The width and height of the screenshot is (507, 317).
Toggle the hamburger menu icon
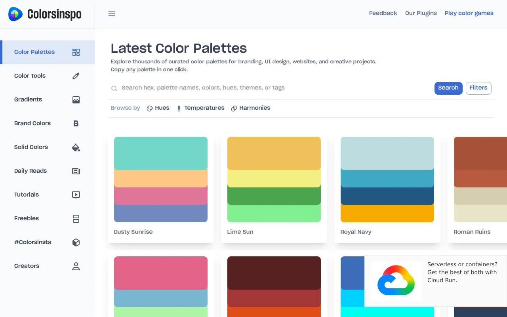112,14
